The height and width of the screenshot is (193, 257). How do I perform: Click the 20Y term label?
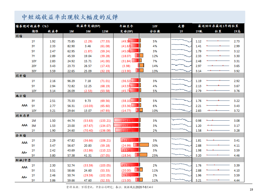point(34,66)
